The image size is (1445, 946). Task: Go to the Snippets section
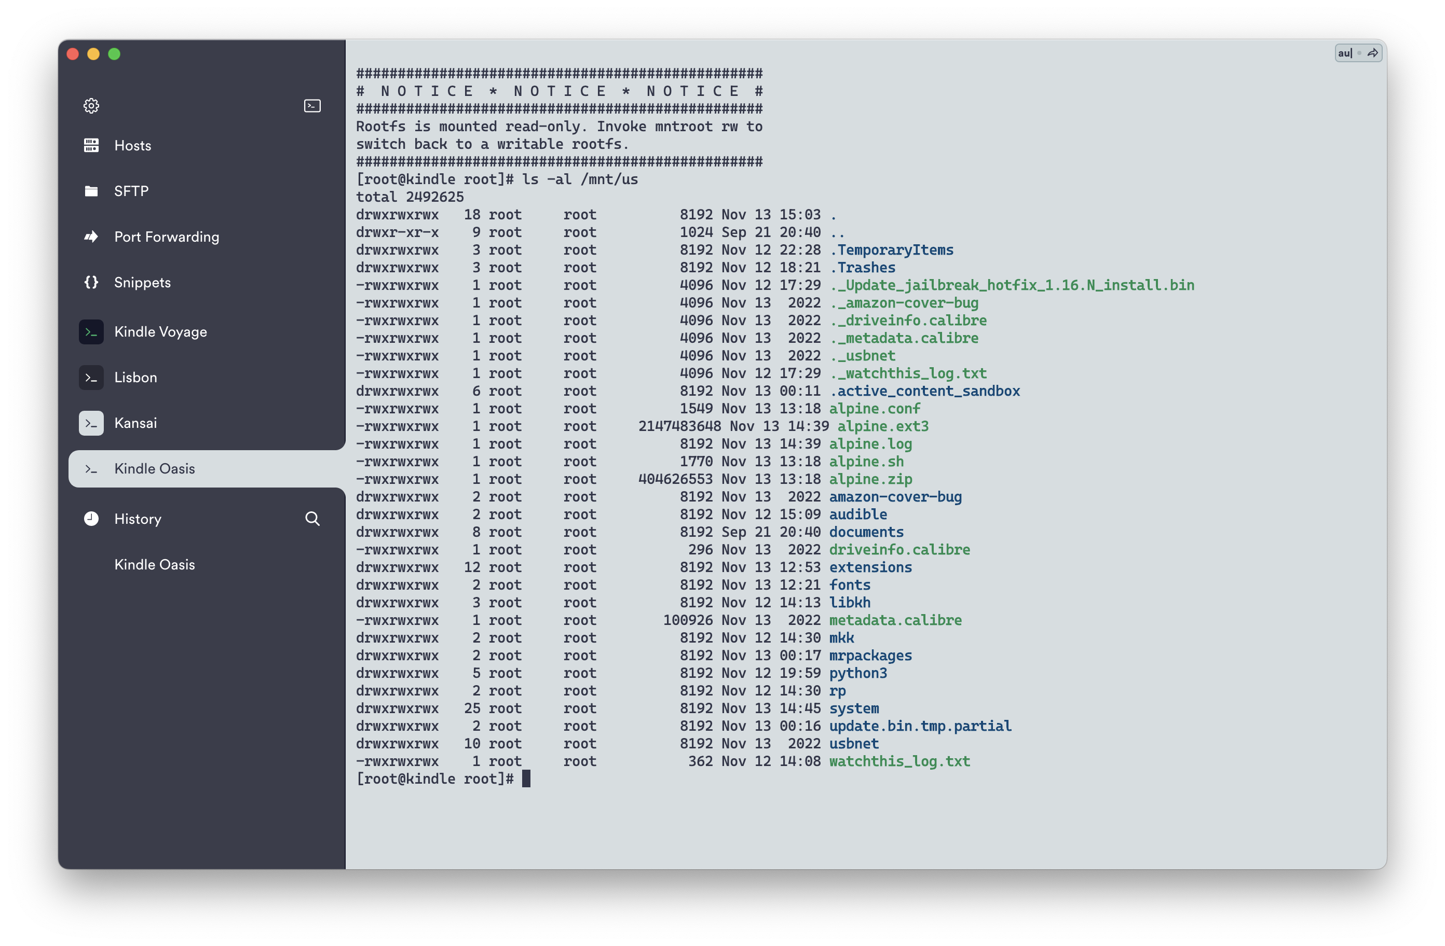click(x=142, y=282)
